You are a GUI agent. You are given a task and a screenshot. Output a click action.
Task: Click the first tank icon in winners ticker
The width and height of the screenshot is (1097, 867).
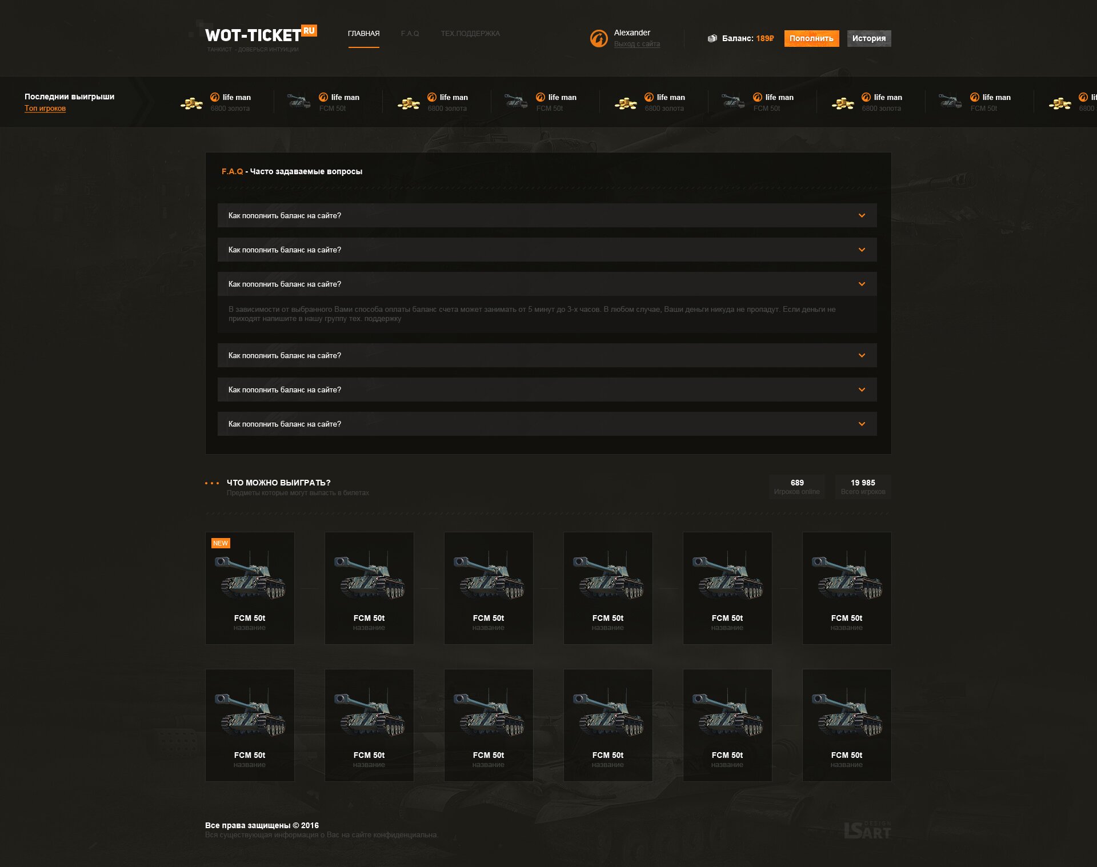click(299, 102)
